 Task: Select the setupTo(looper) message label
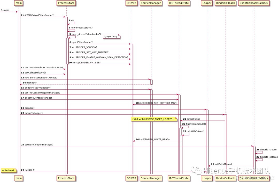coord(32,113)
